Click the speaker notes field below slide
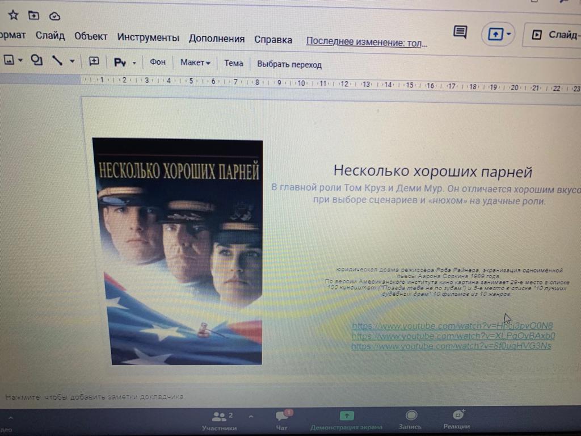Screen dimensions: 581x436 pyautogui.click(x=95, y=396)
